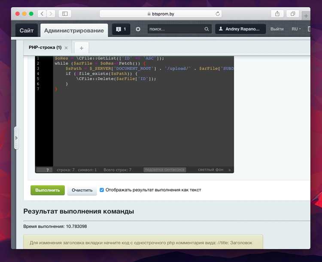The width and height of the screenshot is (322, 262).
Task: Toggle the Safari sidebar icon
Action: (65, 14)
